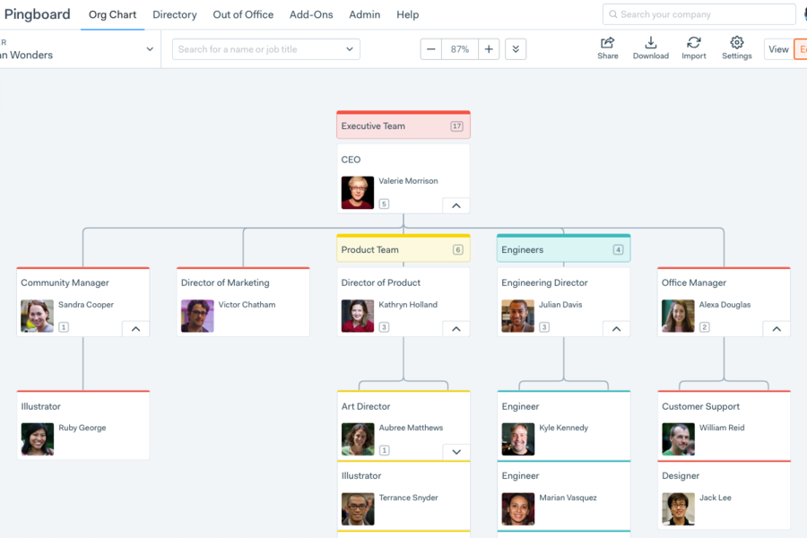Collapse Julian Davis's reports
Screen dimensions: 807x538
[616, 329]
